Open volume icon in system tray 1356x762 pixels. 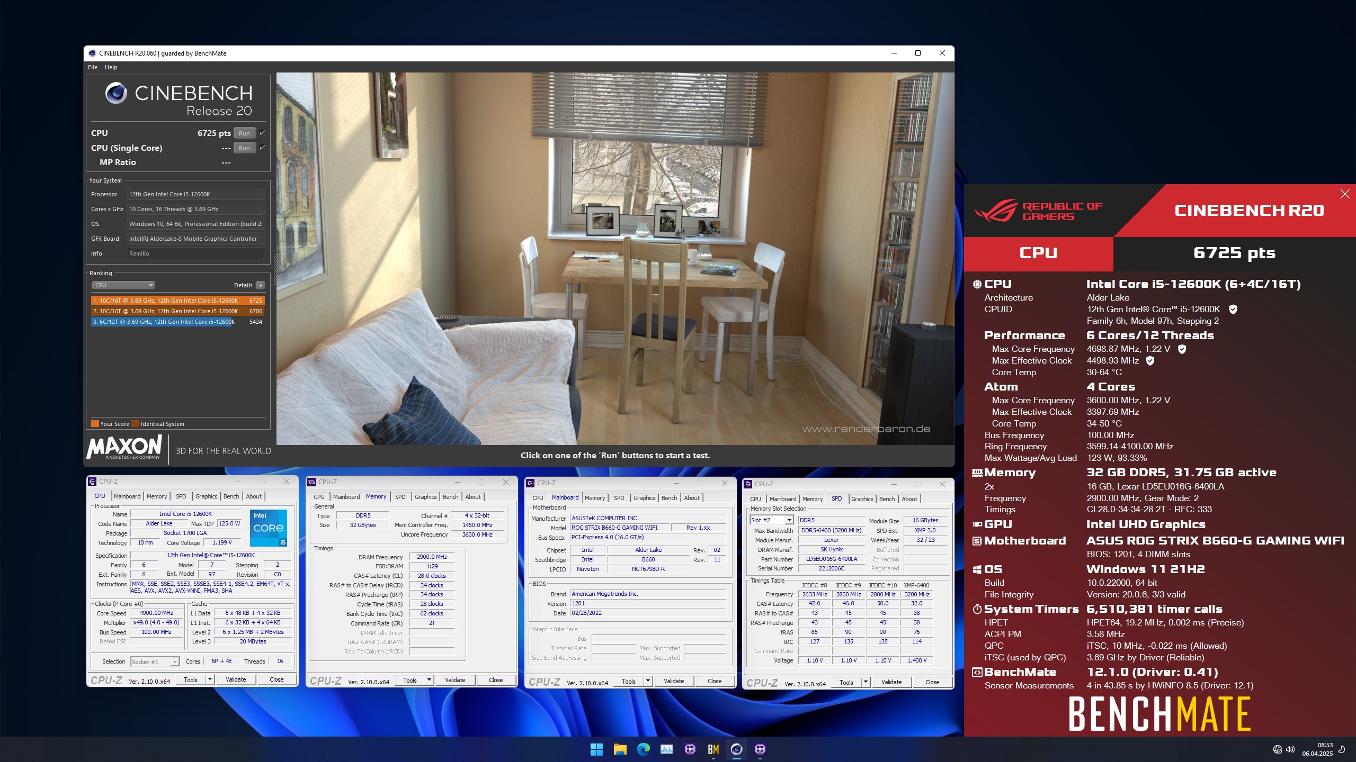click(1290, 749)
